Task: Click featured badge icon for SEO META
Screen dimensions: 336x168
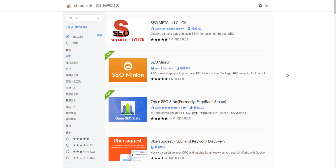Action: tap(189, 29)
